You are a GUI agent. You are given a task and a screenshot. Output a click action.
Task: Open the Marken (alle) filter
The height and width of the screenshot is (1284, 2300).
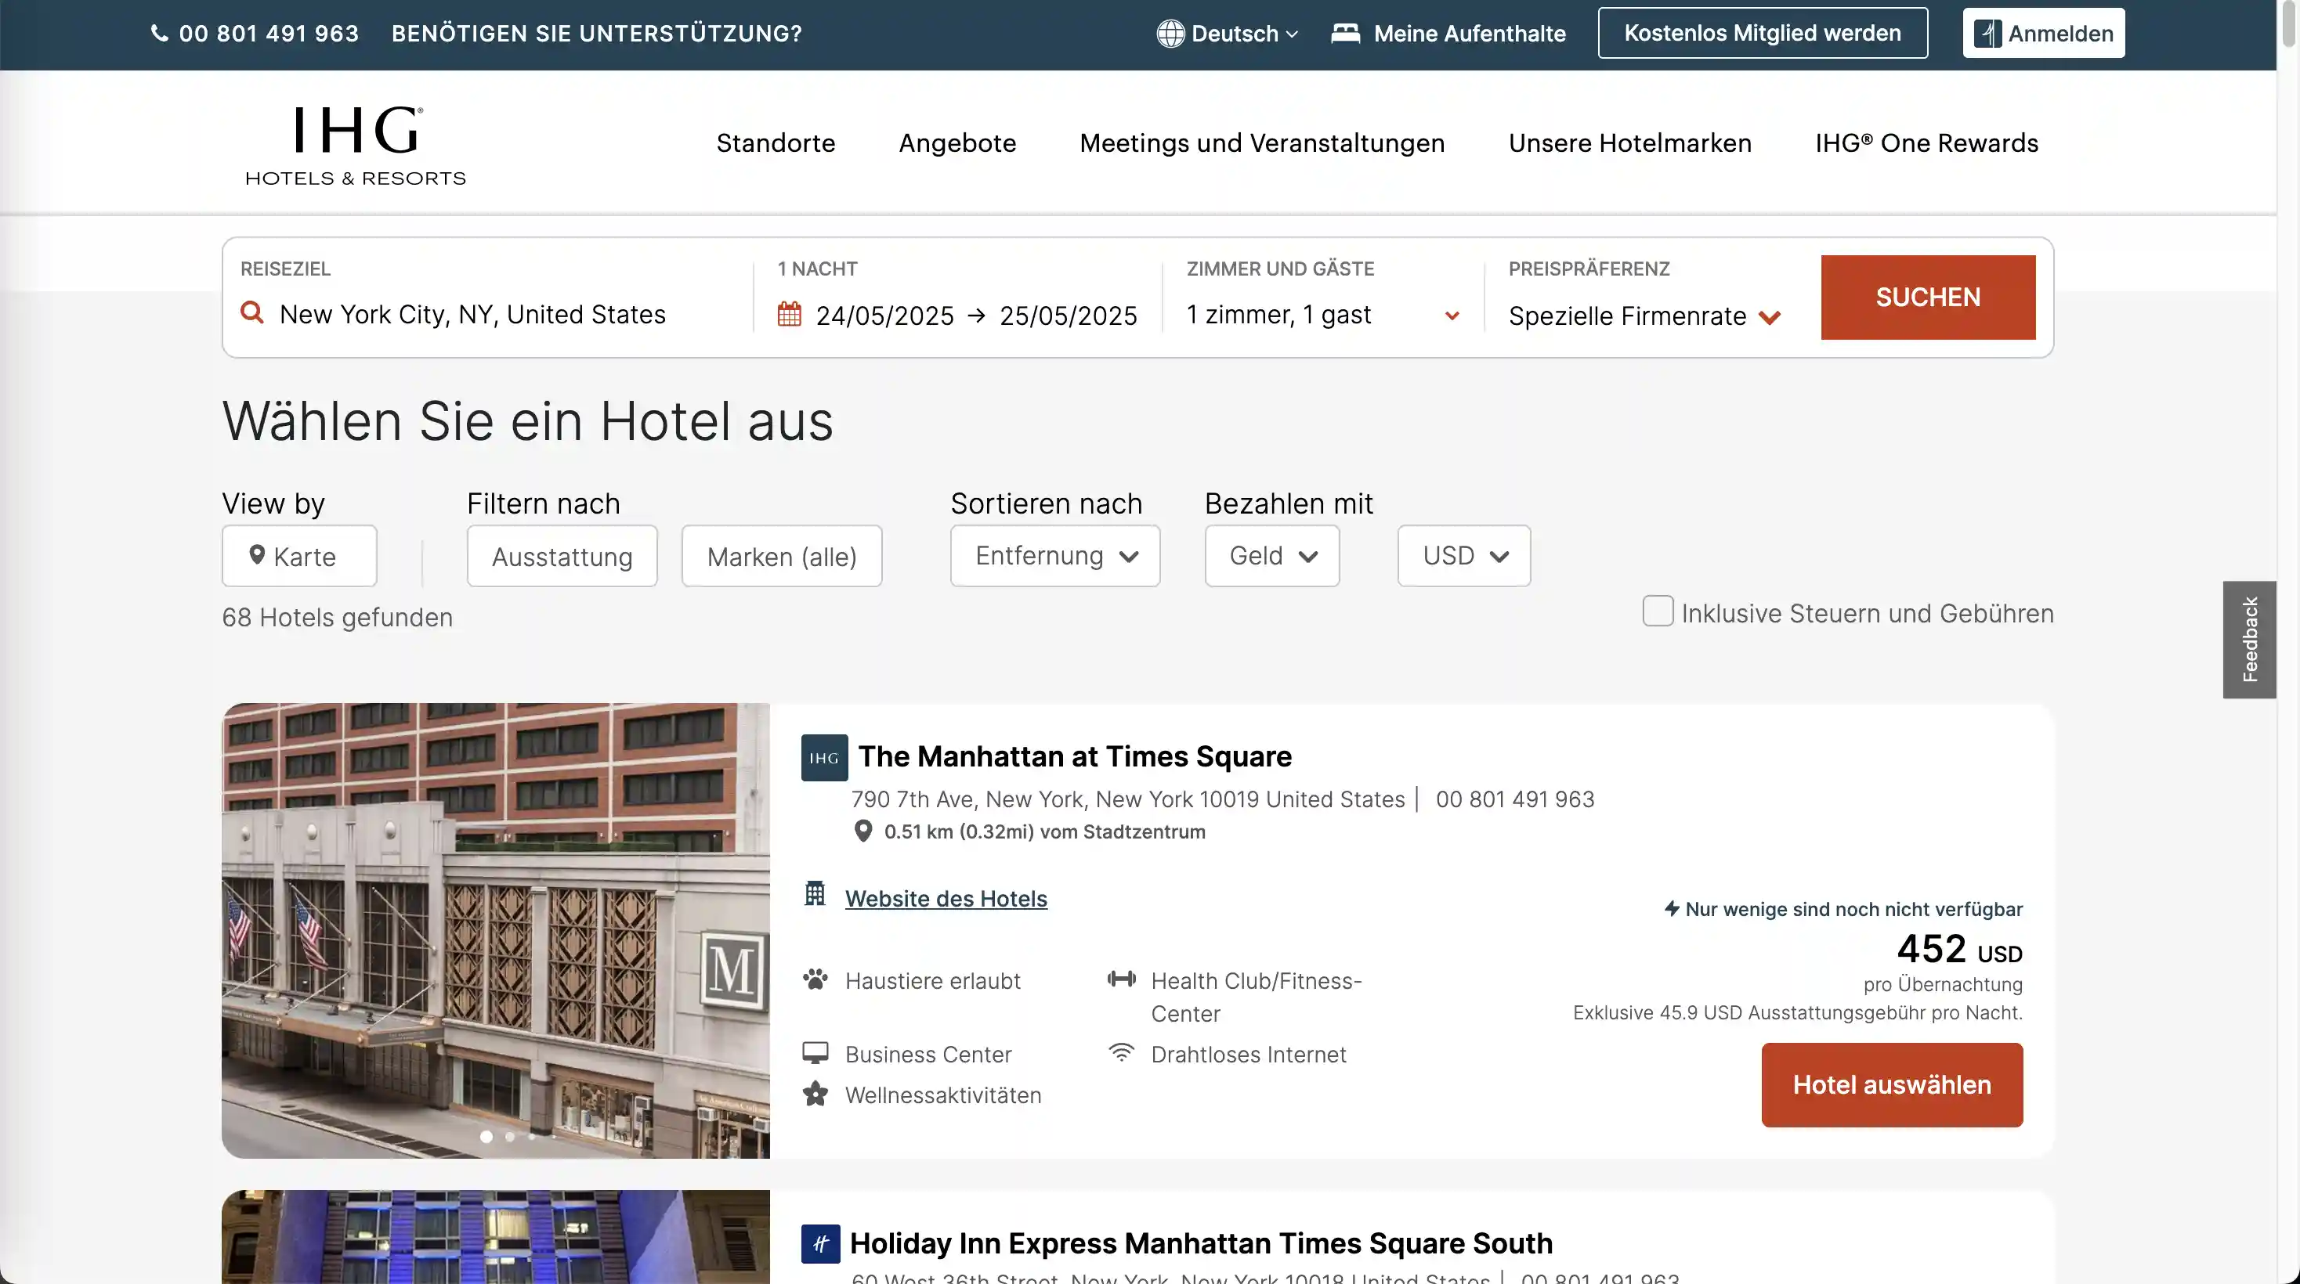781,556
